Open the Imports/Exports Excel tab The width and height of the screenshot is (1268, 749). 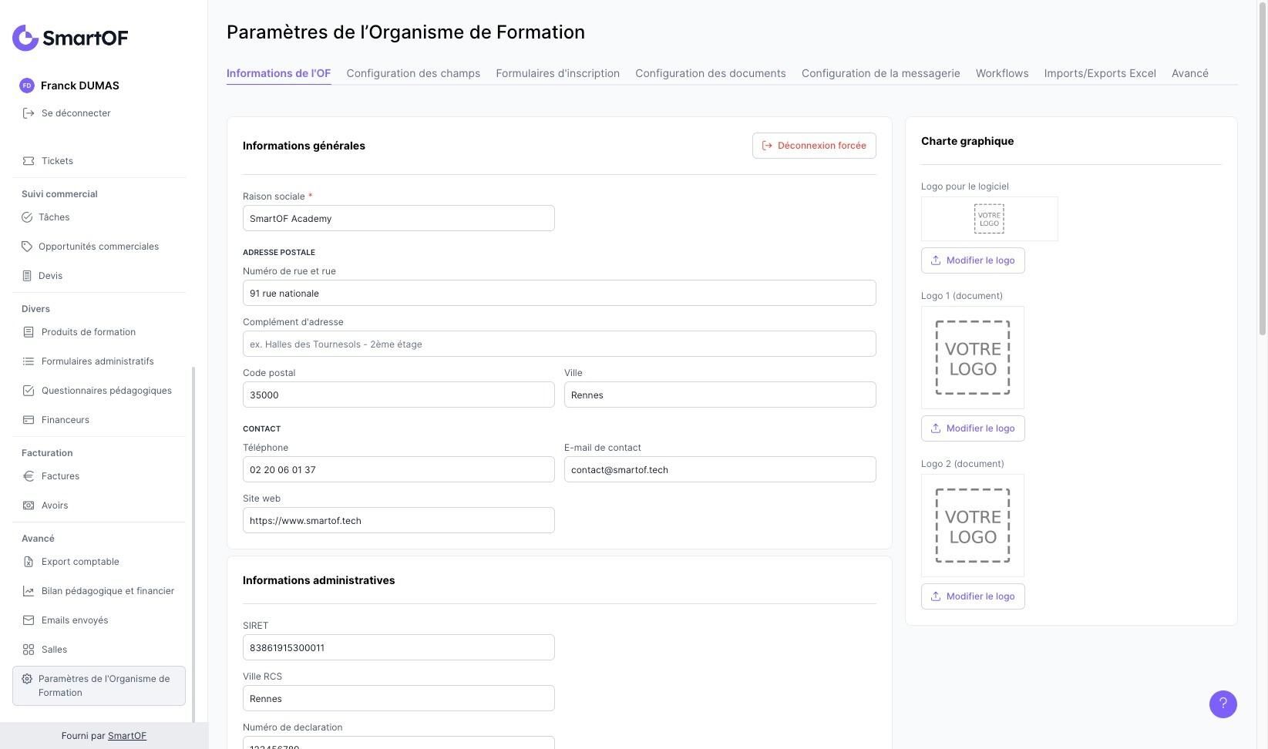[x=1100, y=73]
